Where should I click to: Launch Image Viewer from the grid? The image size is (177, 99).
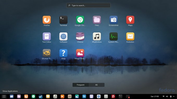click(x=80, y=53)
